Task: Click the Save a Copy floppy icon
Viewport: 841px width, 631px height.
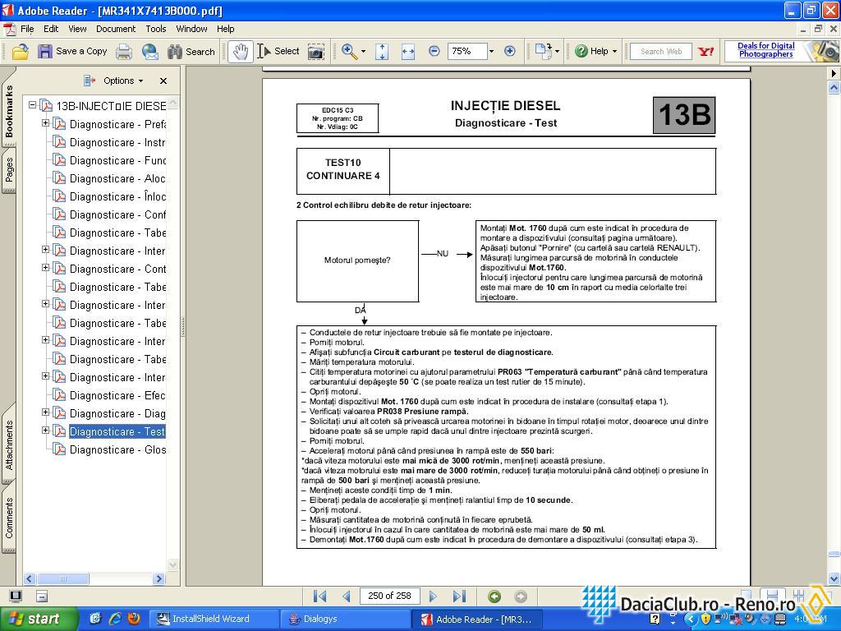Action: pyautogui.click(x=45, y=52)
